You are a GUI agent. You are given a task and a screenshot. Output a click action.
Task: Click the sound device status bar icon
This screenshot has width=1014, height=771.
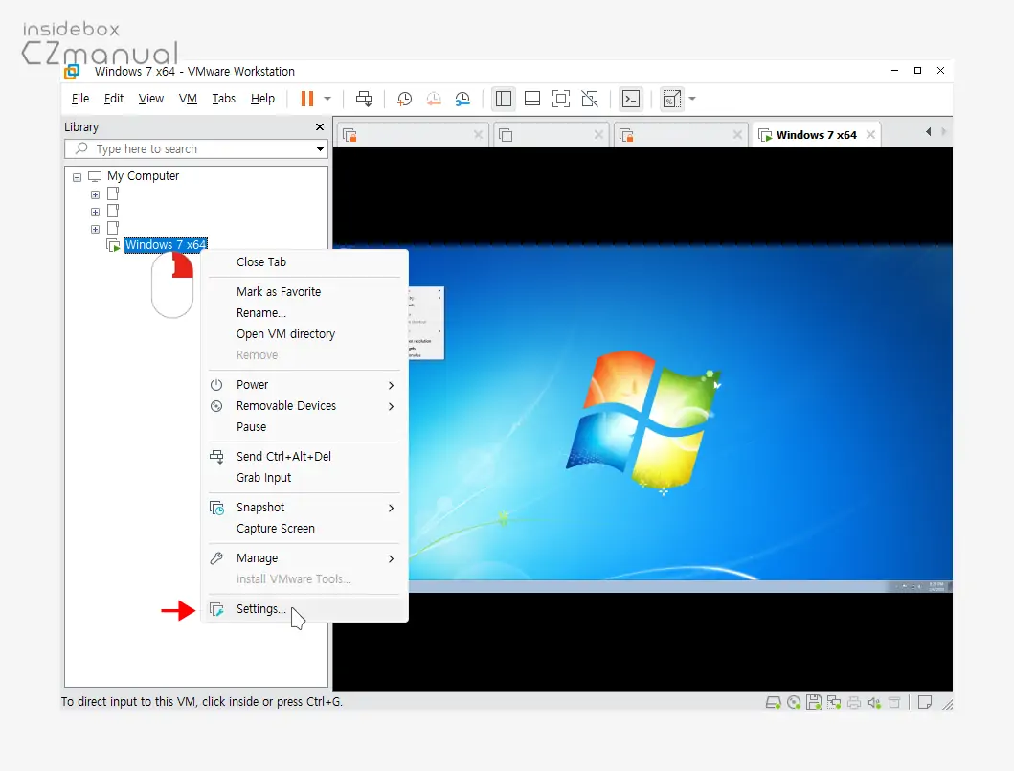click(x=873, y=702)
